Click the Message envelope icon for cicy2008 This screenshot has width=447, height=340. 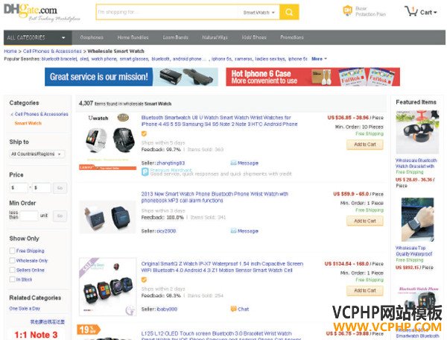(233, 230)
